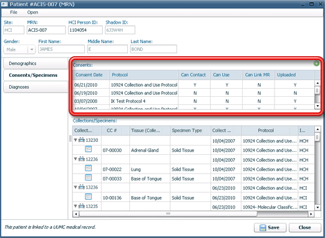Click specimens vertical scrollbar up arrow
The image size is (325, 238).
318,129
